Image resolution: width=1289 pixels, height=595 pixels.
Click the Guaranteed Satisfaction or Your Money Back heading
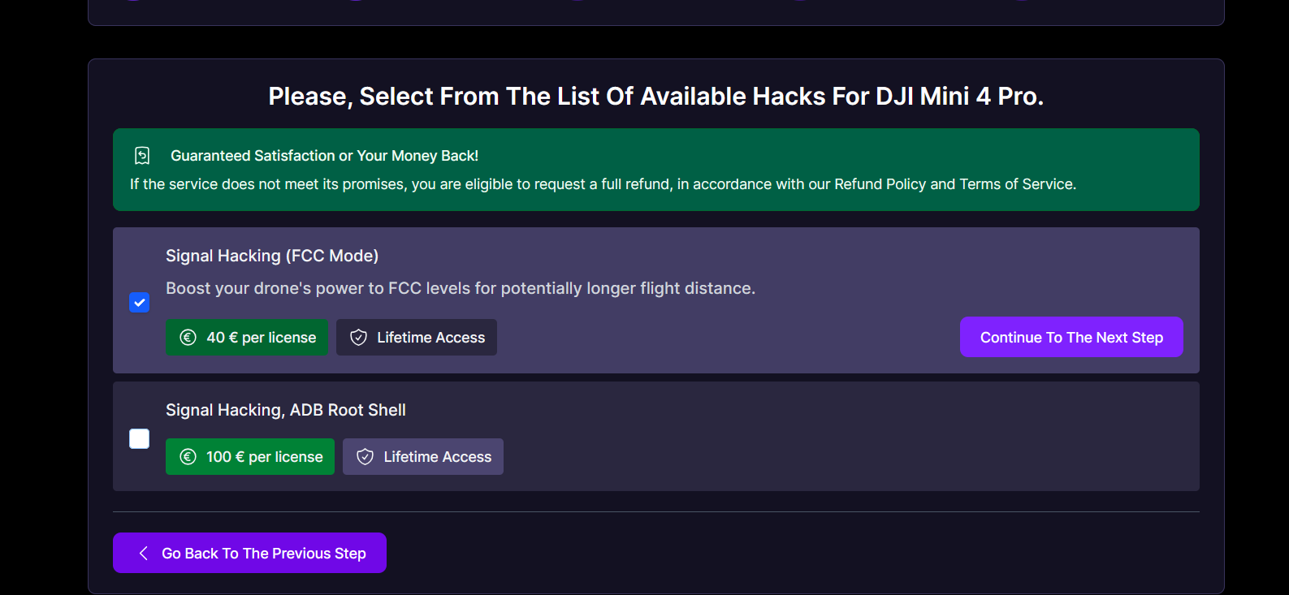(x=324, y=155)
